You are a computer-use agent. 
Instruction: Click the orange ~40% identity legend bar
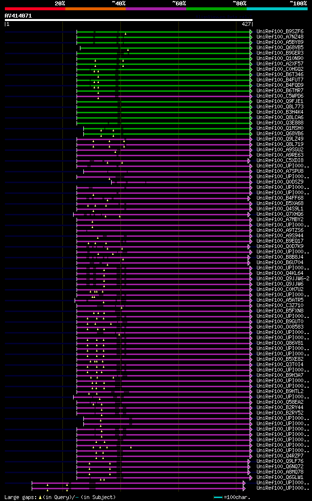click(96, 9)
